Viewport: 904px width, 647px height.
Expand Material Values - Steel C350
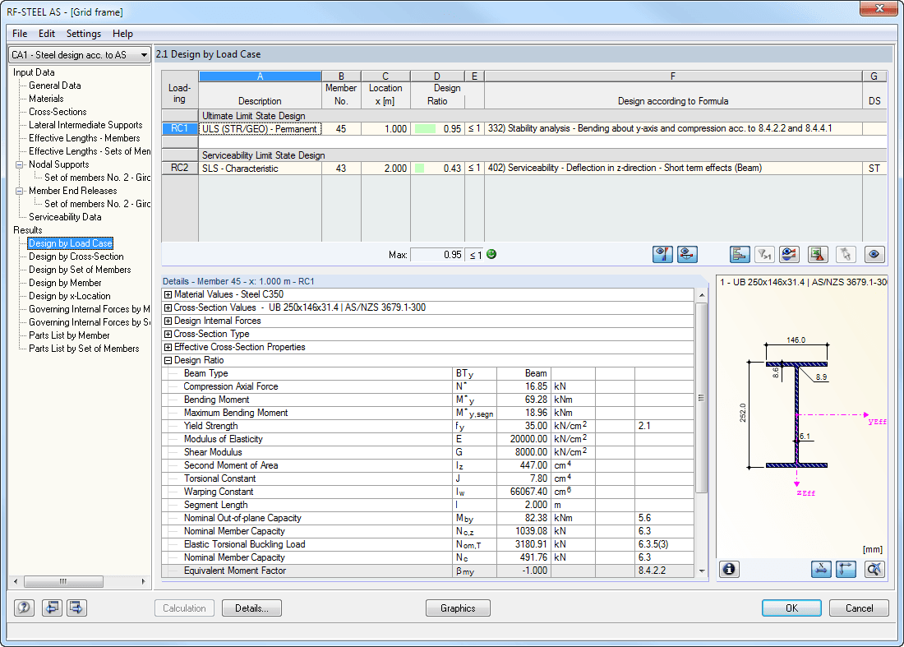168,294
